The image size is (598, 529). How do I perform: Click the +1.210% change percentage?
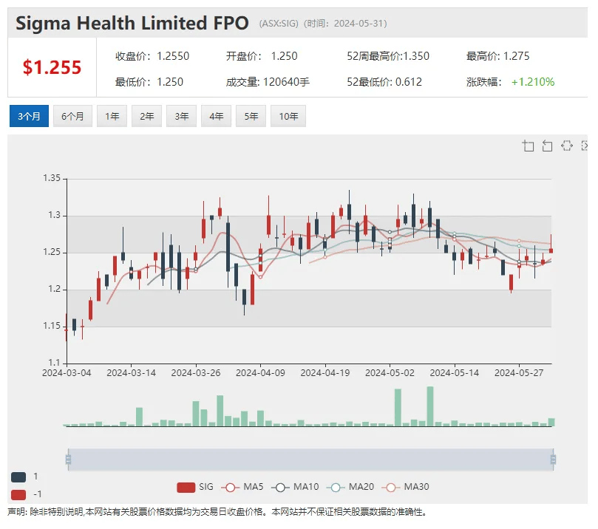(533, 82)
